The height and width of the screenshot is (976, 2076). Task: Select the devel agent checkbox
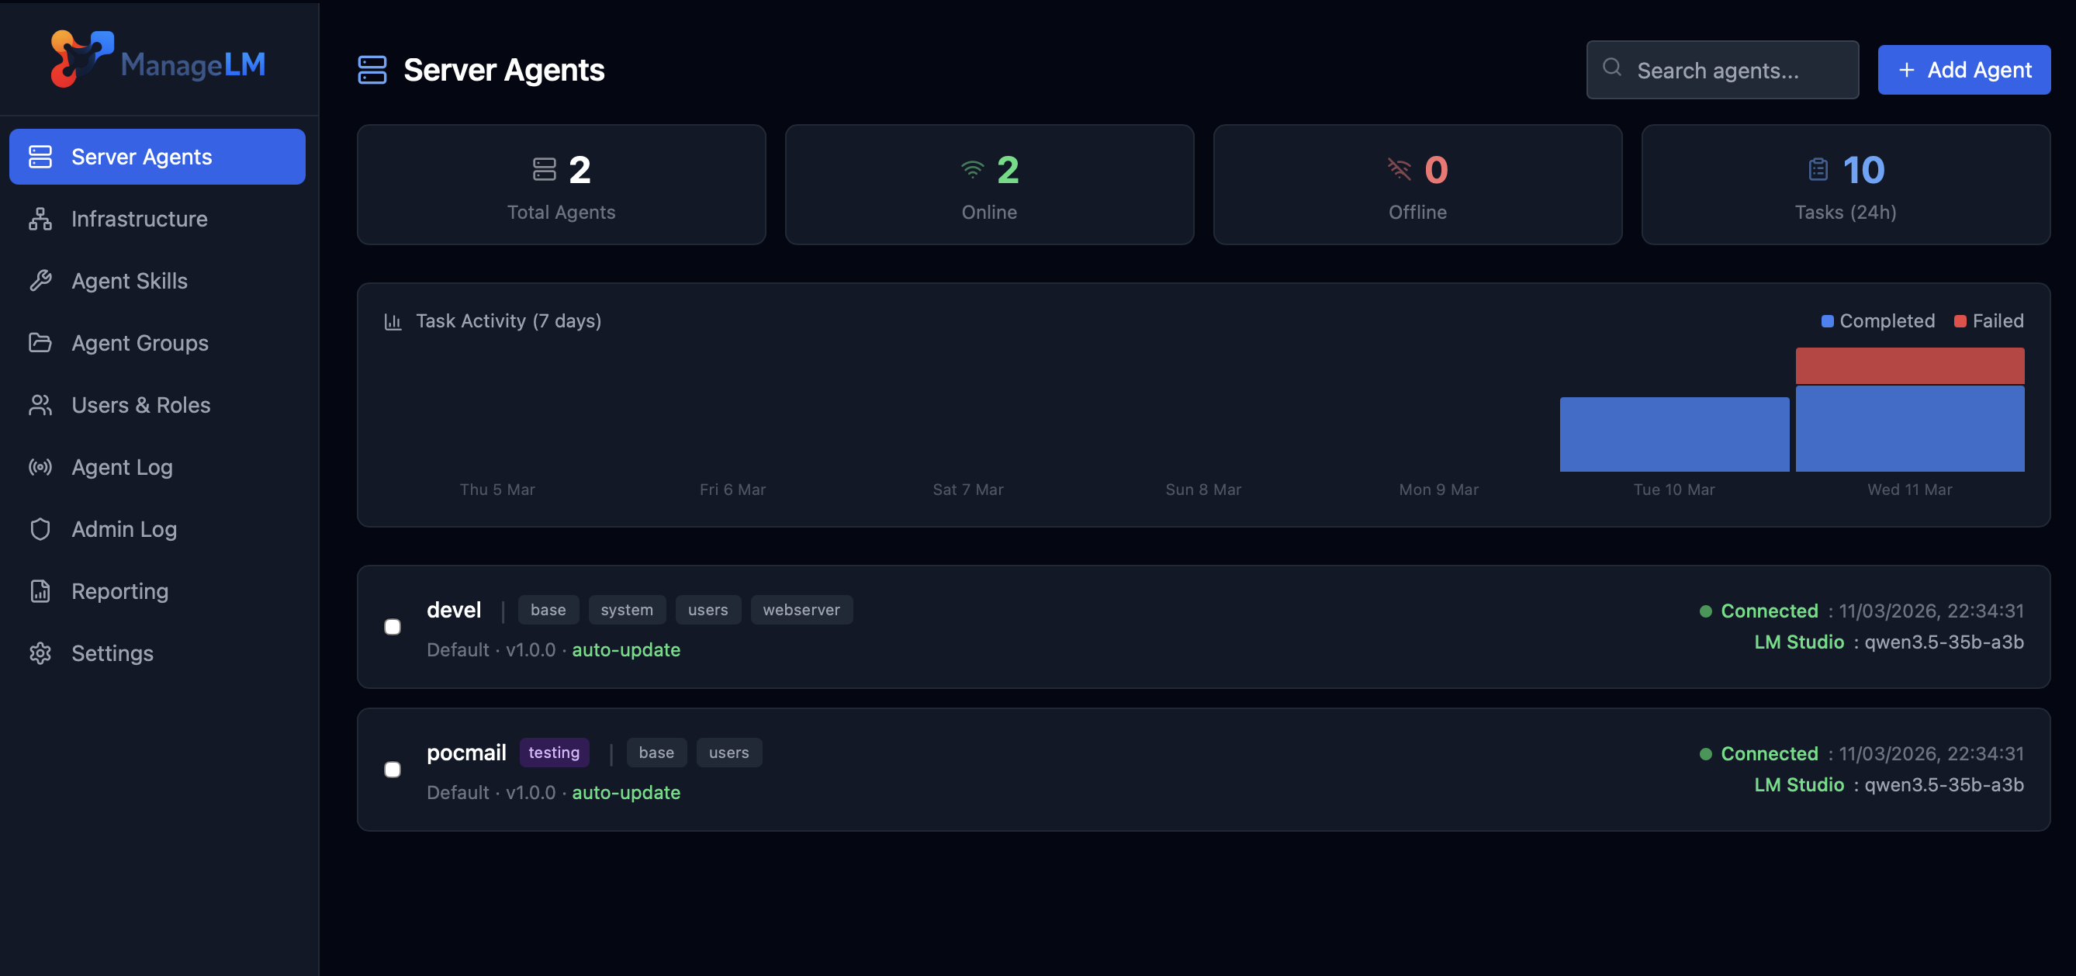point(393,627)
